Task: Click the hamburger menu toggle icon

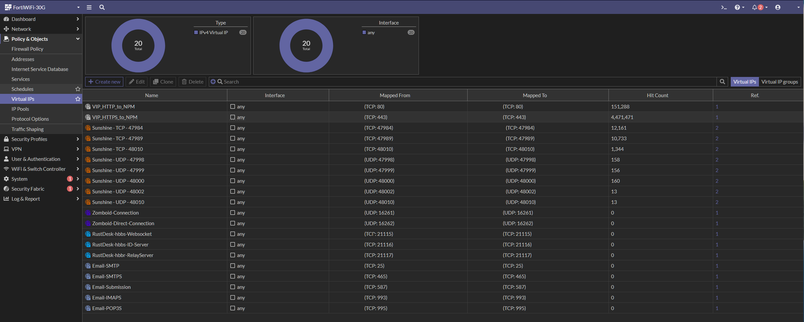Action: click(89, 7)
